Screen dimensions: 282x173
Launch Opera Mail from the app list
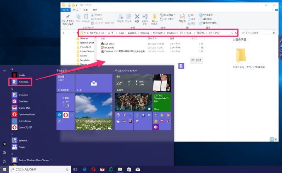coord(21,108)
